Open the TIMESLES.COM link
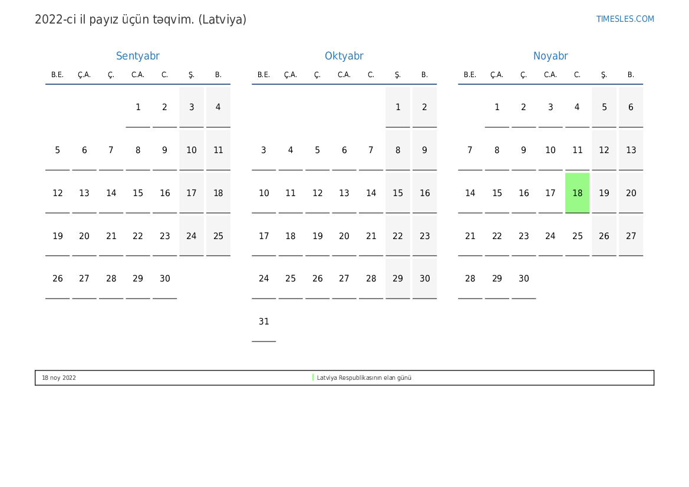This screenshot has height=487, width=689. [x=625, y=19]
